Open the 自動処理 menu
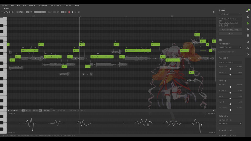The width and height of the screenshot is (251, 141). click(x=32, y=5)
